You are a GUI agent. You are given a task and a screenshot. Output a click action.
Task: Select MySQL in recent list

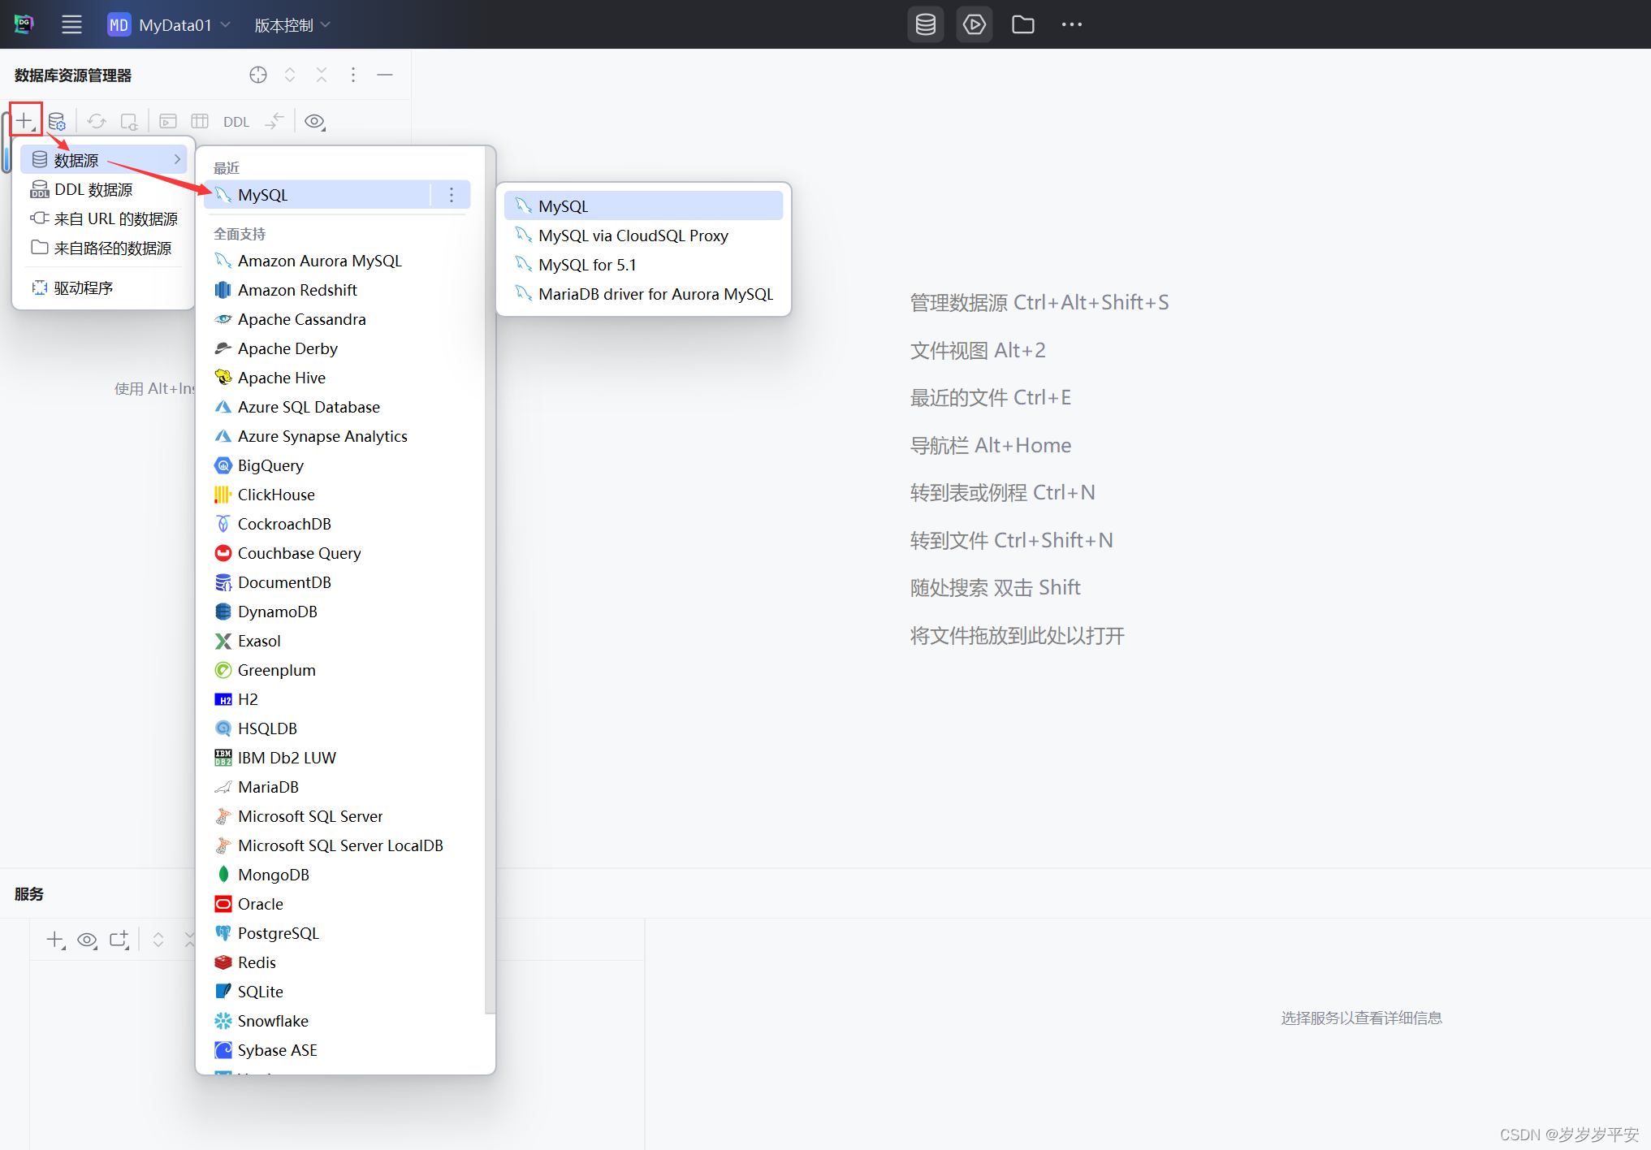[x=317, y=194]
